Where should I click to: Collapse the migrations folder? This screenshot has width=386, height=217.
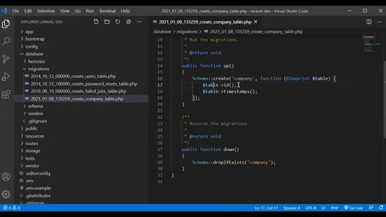(x=81, y=69)
